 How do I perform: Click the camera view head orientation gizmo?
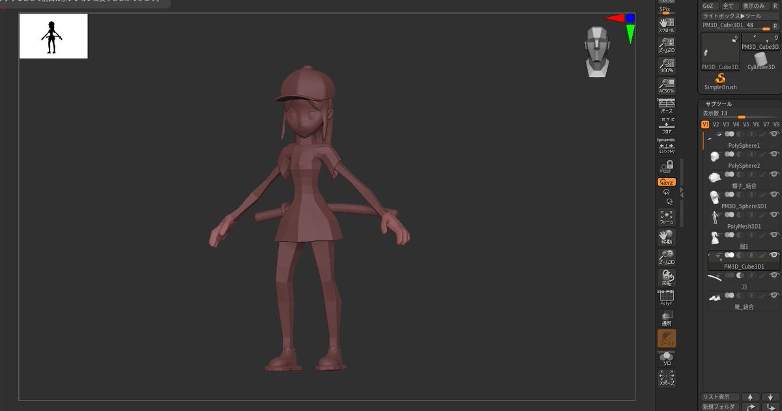598,52
